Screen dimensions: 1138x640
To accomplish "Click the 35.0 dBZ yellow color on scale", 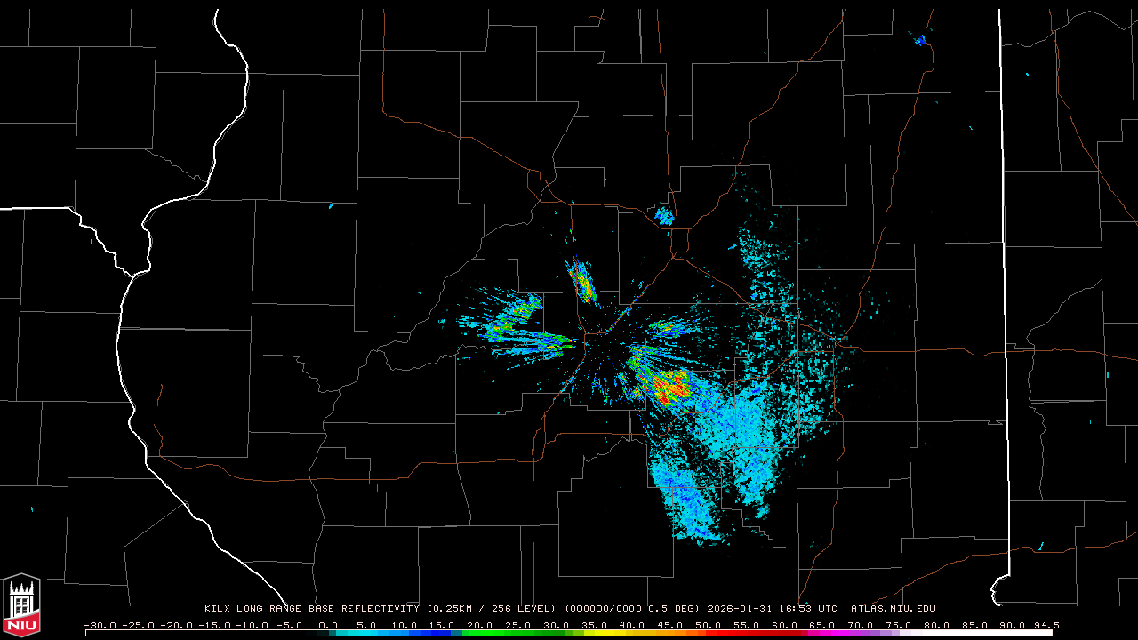I will pos(594,633).
